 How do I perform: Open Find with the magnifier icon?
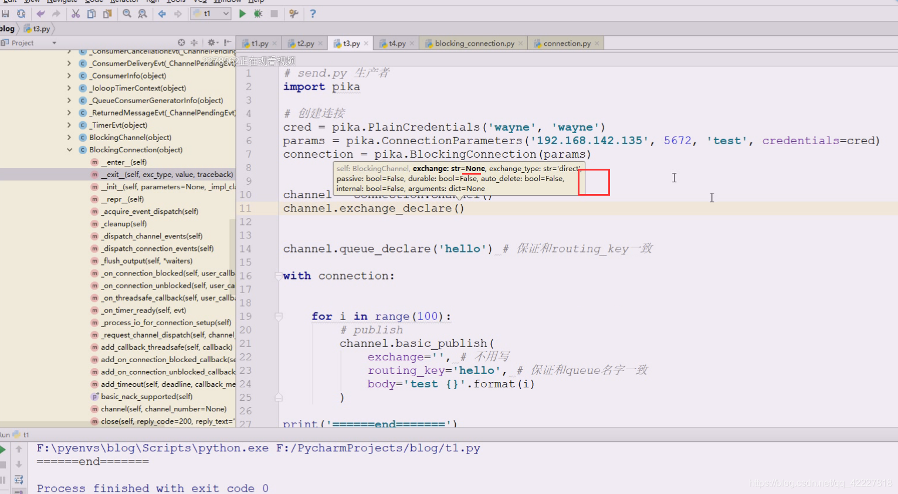pos(127,13)
